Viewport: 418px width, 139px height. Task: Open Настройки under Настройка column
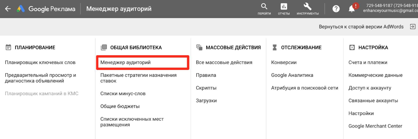tap(361, 113)
